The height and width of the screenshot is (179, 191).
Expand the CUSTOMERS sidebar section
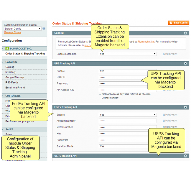[x=24, y=96]
